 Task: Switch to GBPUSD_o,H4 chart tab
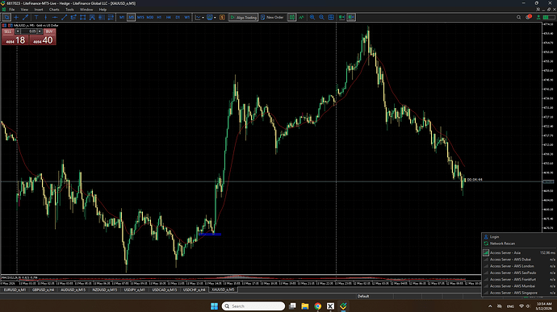43,289
